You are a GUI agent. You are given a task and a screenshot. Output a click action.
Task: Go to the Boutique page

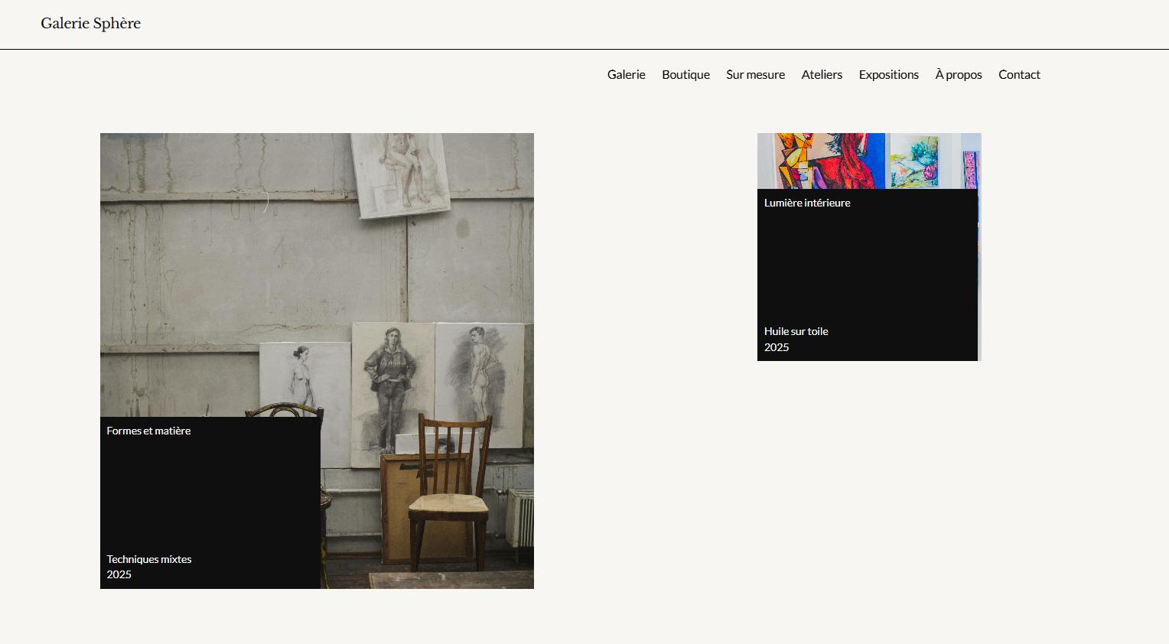pyautogui.click(x=685, y=75)
